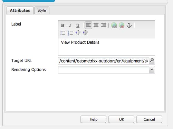Cancel the dialog
This screenshot has height=129, width=173.
[149, 119]
